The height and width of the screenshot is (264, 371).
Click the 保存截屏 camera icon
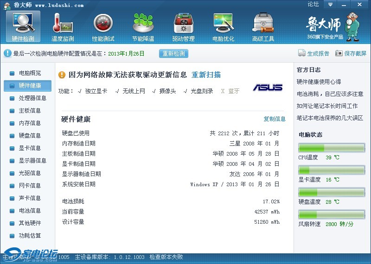[339, 53]
